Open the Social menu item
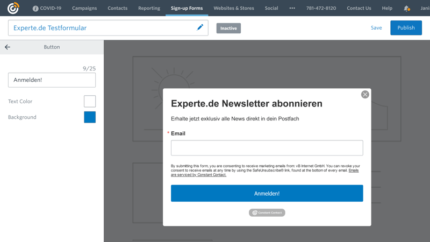 pos(271,8)
